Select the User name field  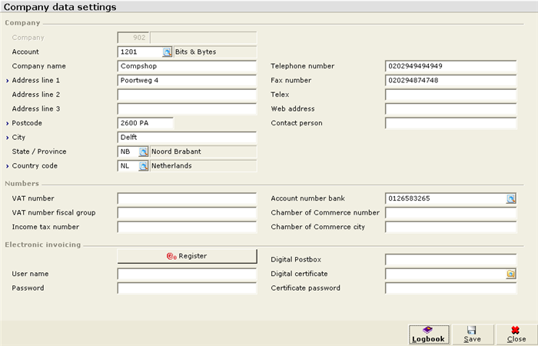click(x=187, y=274)
